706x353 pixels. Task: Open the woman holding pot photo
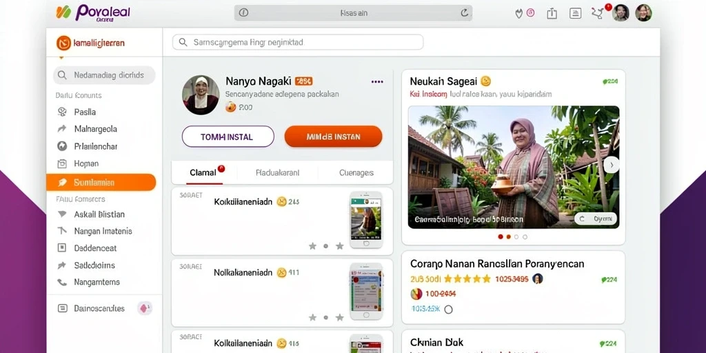514,167
